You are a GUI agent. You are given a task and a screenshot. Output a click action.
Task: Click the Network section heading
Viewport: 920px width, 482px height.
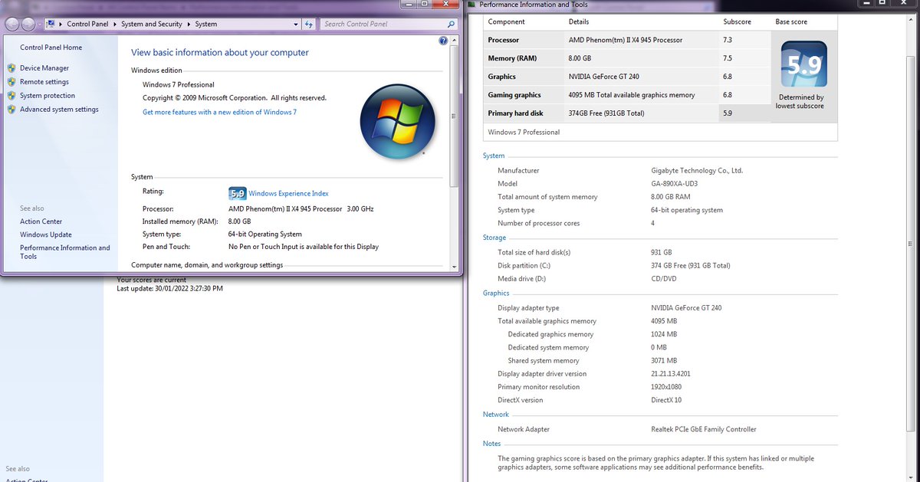[496, 414]
